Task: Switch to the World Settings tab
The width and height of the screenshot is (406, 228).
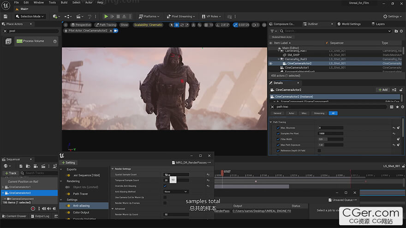Action: pos(351,24)
